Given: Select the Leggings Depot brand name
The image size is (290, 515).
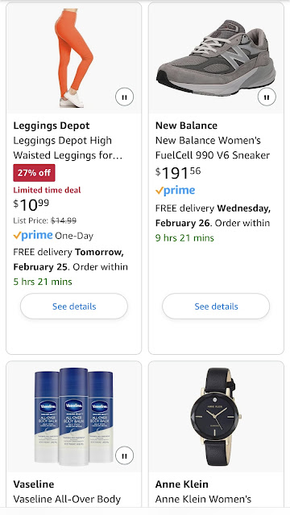Looking at the screenshot, I should pyautogui.click(x=52, y=126).
